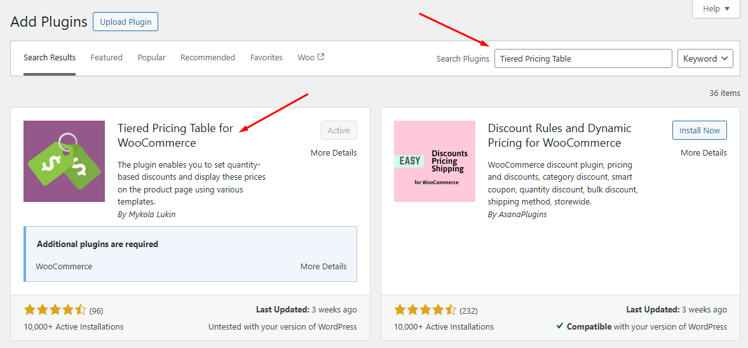Open the Recommended tab

coord(208,58)
